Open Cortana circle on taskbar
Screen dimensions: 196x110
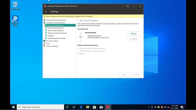tap(67, 107)
